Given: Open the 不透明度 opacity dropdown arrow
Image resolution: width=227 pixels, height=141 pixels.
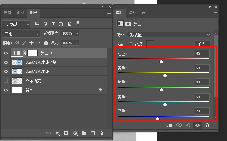Looking at the screenshot, I should [77, 34].
